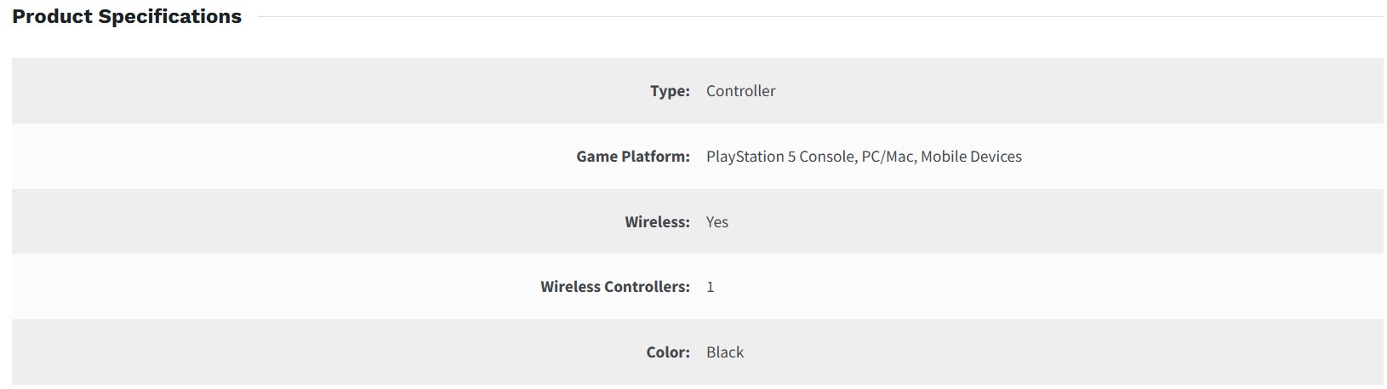Click the Mobile Devices platform text
Viewport: 1387px width, 389px height.
pos(971,157)
